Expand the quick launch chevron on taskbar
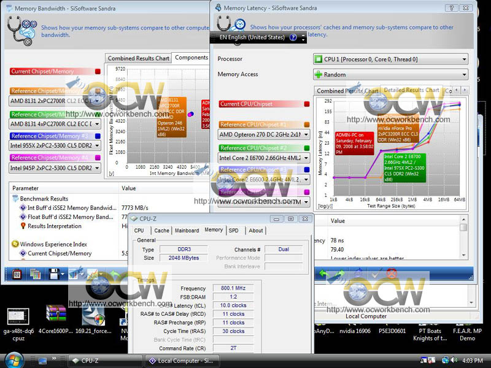The image size is (491, 368). [54, 359]
